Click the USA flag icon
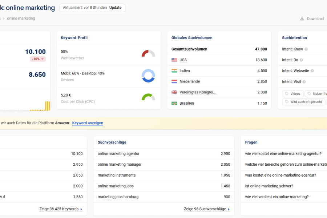 tap(174, 60)
